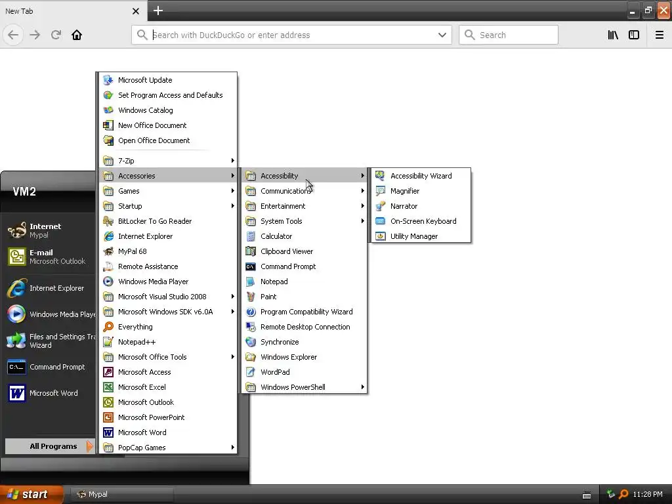Viewport: 672px width, 504px height.
Task: Toggle the browser sidebar icon
Action: click(634, 35)
